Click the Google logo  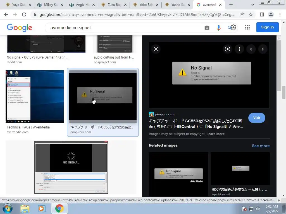19,28
